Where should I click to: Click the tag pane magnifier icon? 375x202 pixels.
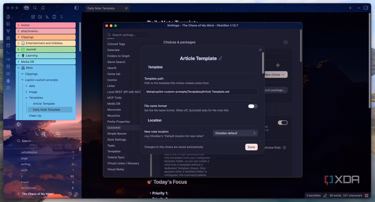click(58, 134)
